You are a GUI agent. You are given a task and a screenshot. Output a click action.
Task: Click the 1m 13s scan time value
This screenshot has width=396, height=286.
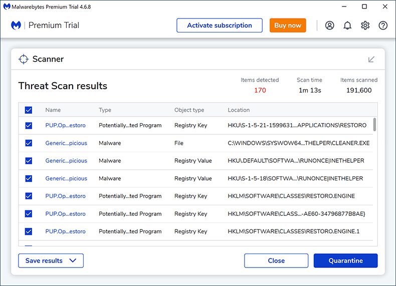pos(310,90)
